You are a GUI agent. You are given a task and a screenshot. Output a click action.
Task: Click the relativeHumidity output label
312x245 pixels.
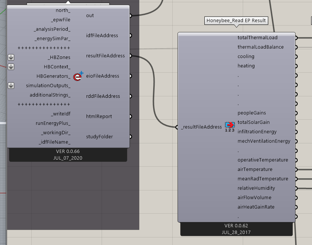point(256,188)
